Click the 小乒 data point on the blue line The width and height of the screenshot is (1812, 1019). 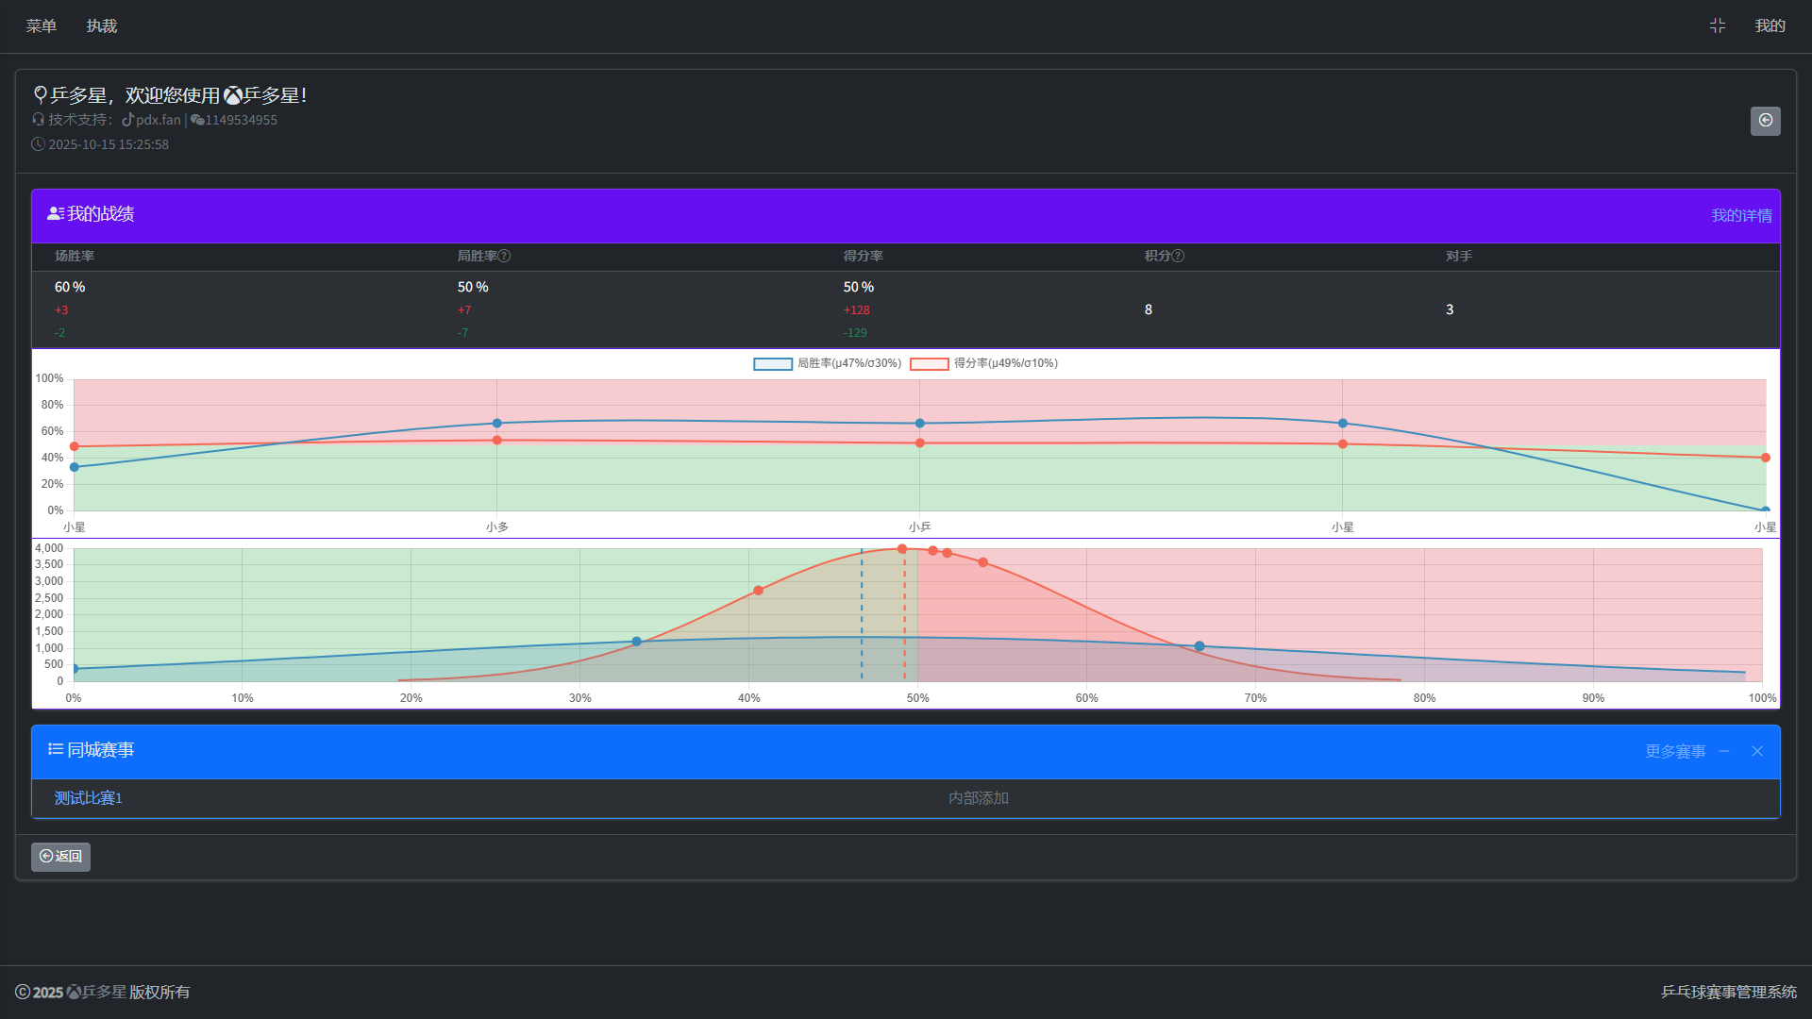tap(919, 423)
